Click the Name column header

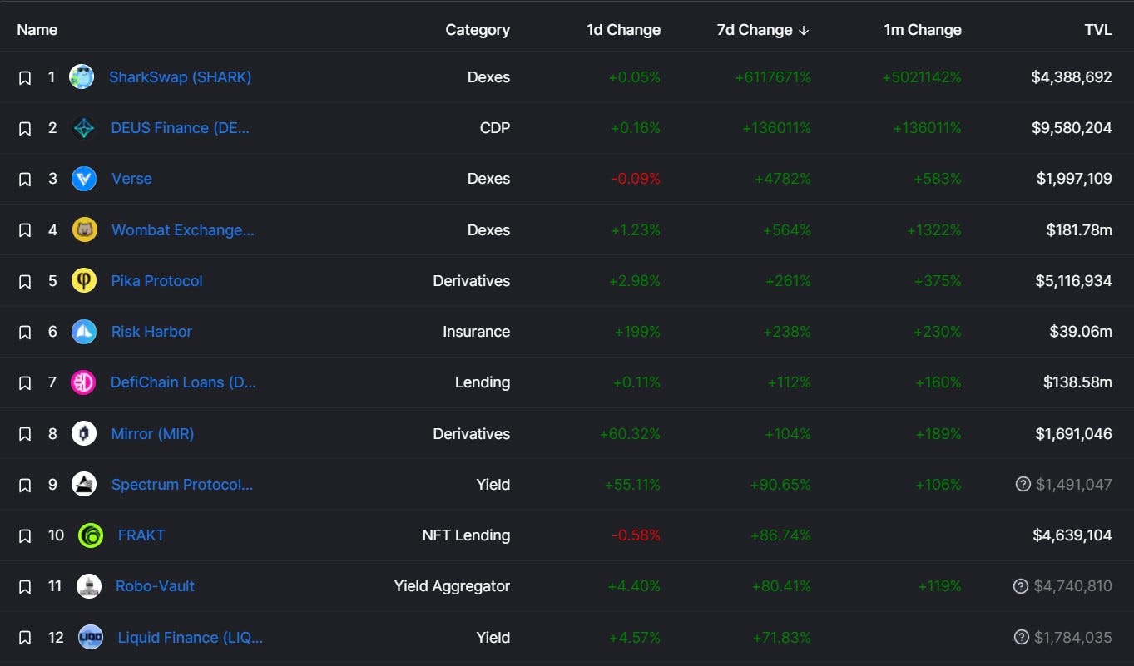(x=37, y=30)
